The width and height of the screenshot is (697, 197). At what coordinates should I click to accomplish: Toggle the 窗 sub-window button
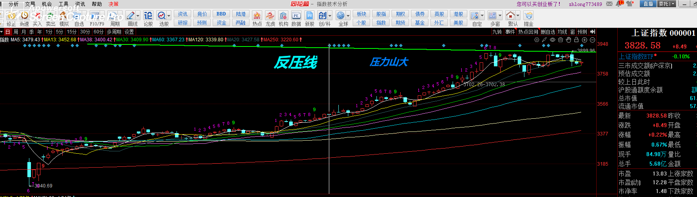tap(572, 32)
